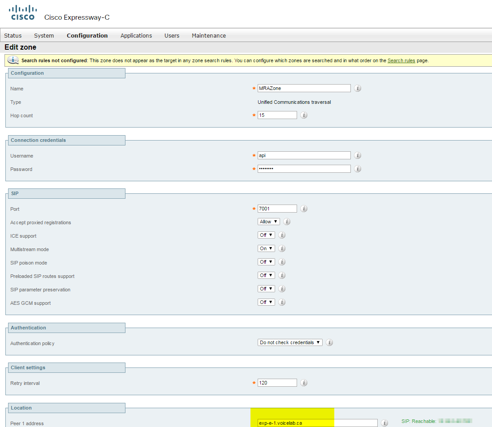Open the SIP poison mode dropdown
Screen dimensions: 492x427
point(266,262)
